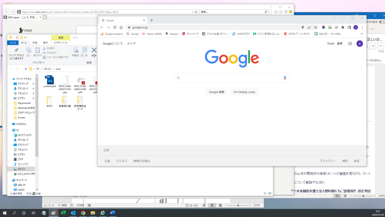Open Gmail link on Google page
The image size is (385, 217).
pyautogui.click(x=330, y=44)
